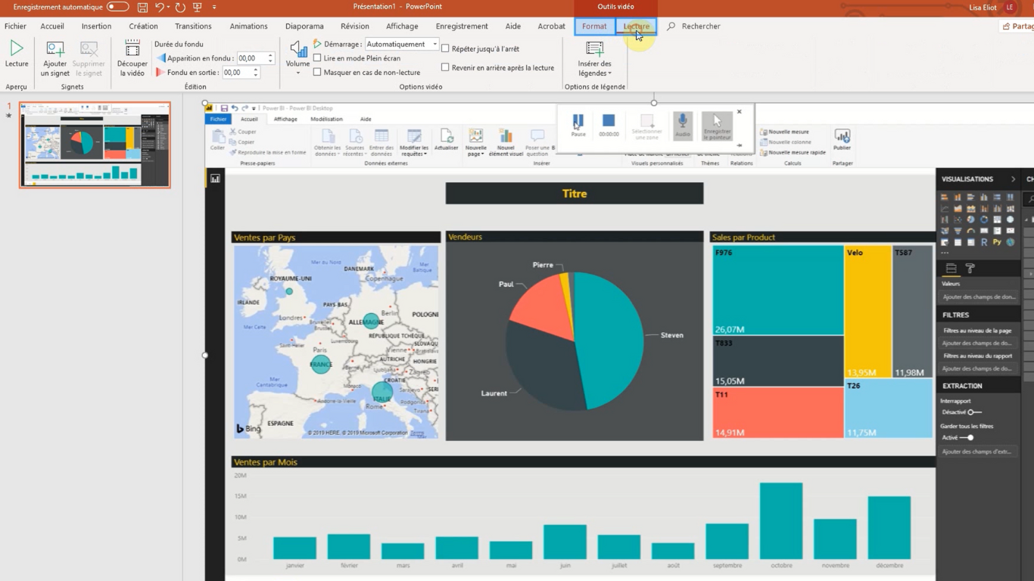The height and width of the screenshot is (581, 1034).
Task: Increase Apparition en fondu stepper
Action: tap(270, 55)
